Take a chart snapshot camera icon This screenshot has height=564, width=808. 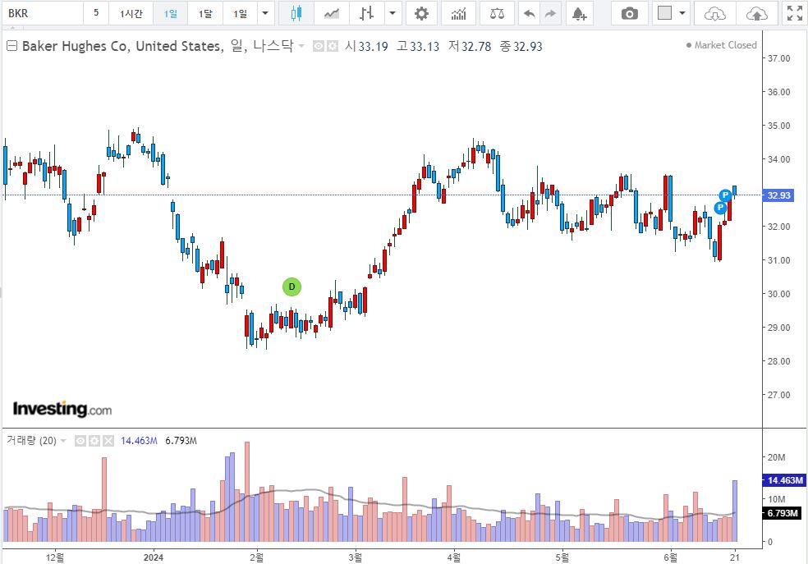click(629, 13)
